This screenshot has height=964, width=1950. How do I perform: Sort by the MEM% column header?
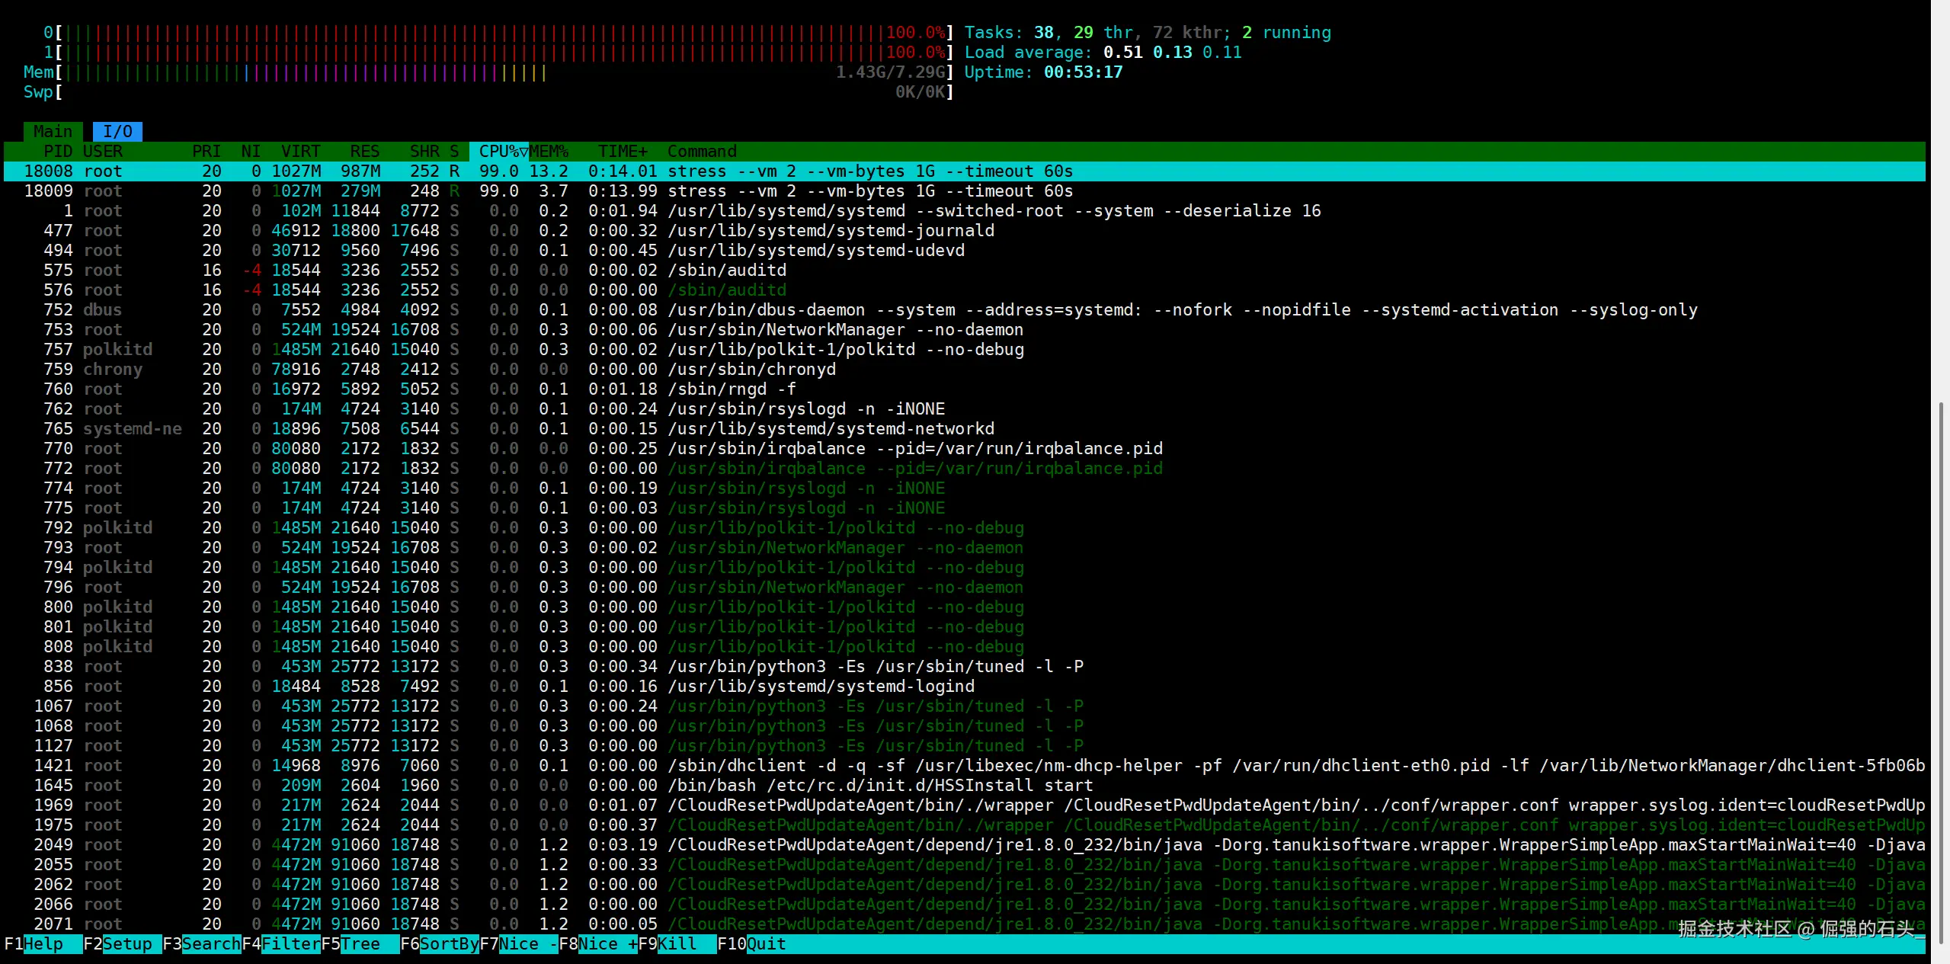[x=549, y=152]
